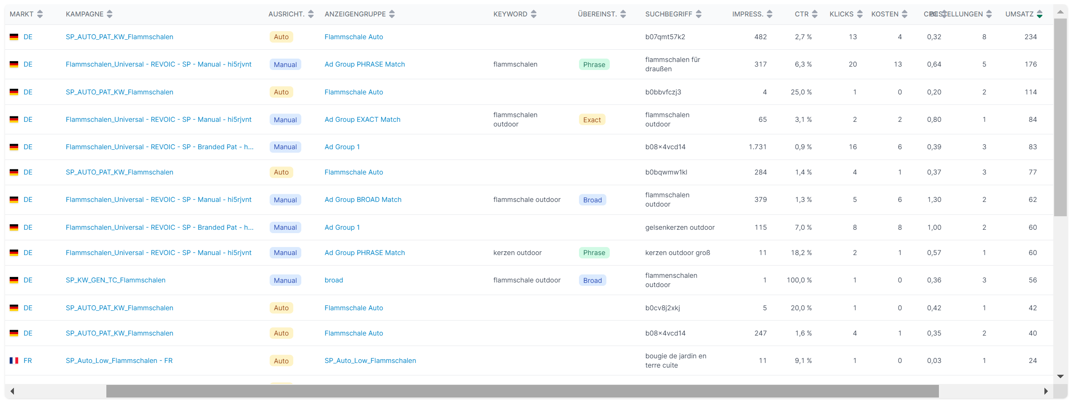1071x403 pixels.
Task: Open Ad Group 1 in gelsenkerzen outdoor row
Action: point(342,227)
